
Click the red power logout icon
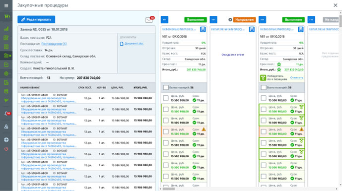(6, 149)
